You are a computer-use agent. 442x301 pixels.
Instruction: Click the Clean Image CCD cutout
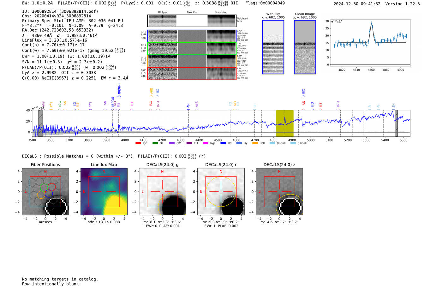tap(305, 47)
